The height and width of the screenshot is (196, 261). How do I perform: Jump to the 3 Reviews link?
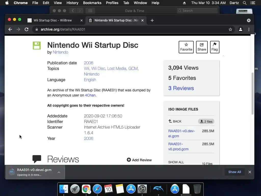[181, 88]
